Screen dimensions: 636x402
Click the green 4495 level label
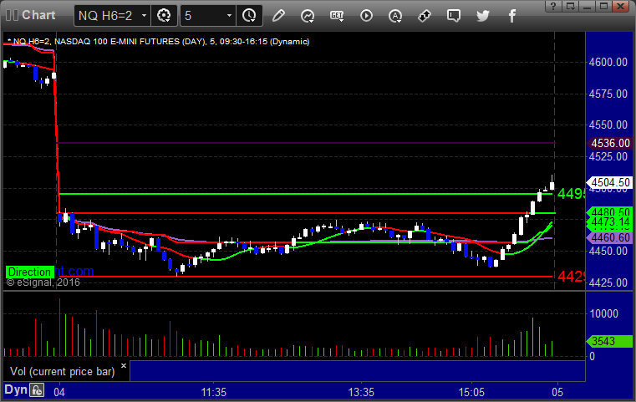pyautogui.click(x=571, y=194)
